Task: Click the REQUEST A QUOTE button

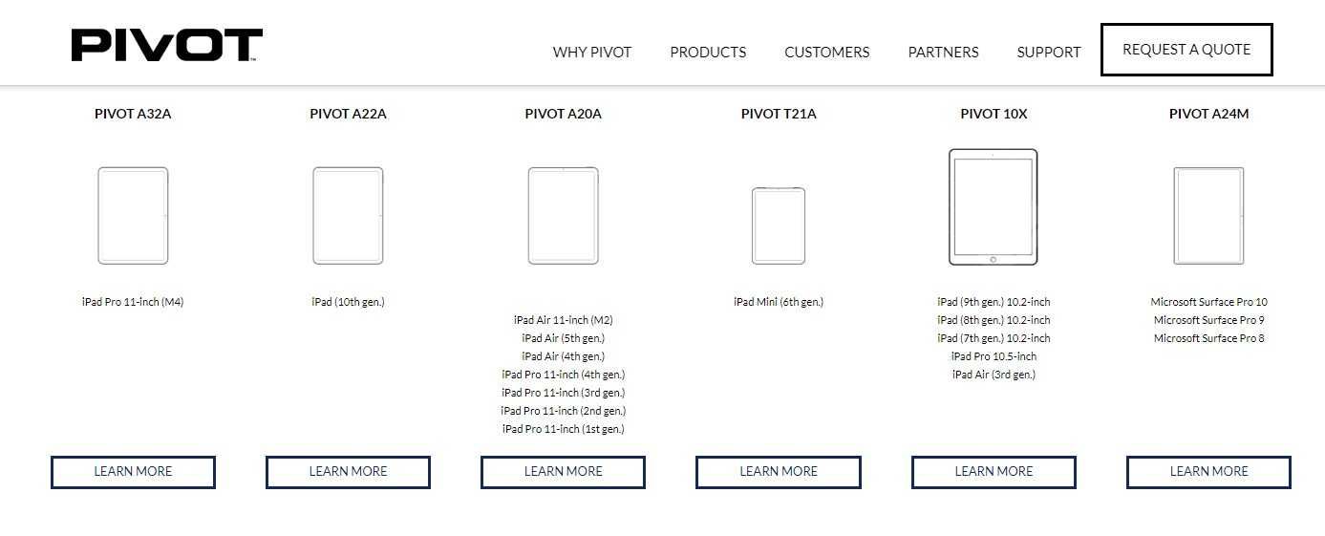Action: [1186, 50]
